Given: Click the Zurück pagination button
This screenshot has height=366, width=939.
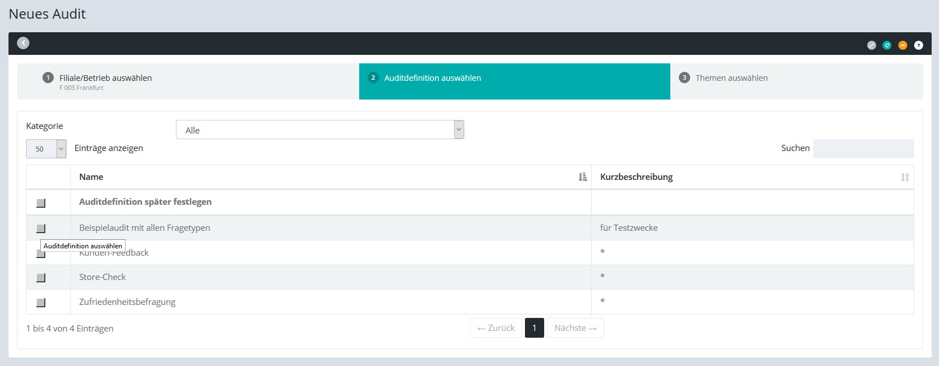Looking at the screenshot, I should (496, 328).
